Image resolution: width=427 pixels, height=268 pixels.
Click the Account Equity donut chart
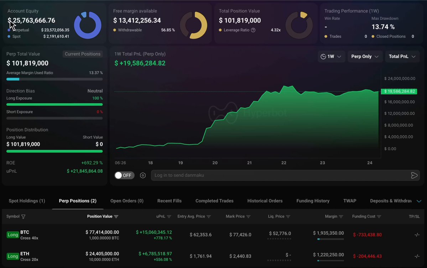(x=88, y=25)
